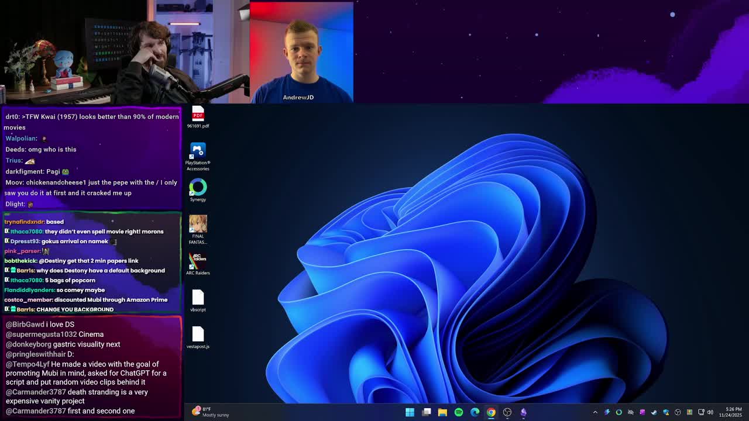
Task: Click the Steam icon in system tray
Action: click(654, 412)
